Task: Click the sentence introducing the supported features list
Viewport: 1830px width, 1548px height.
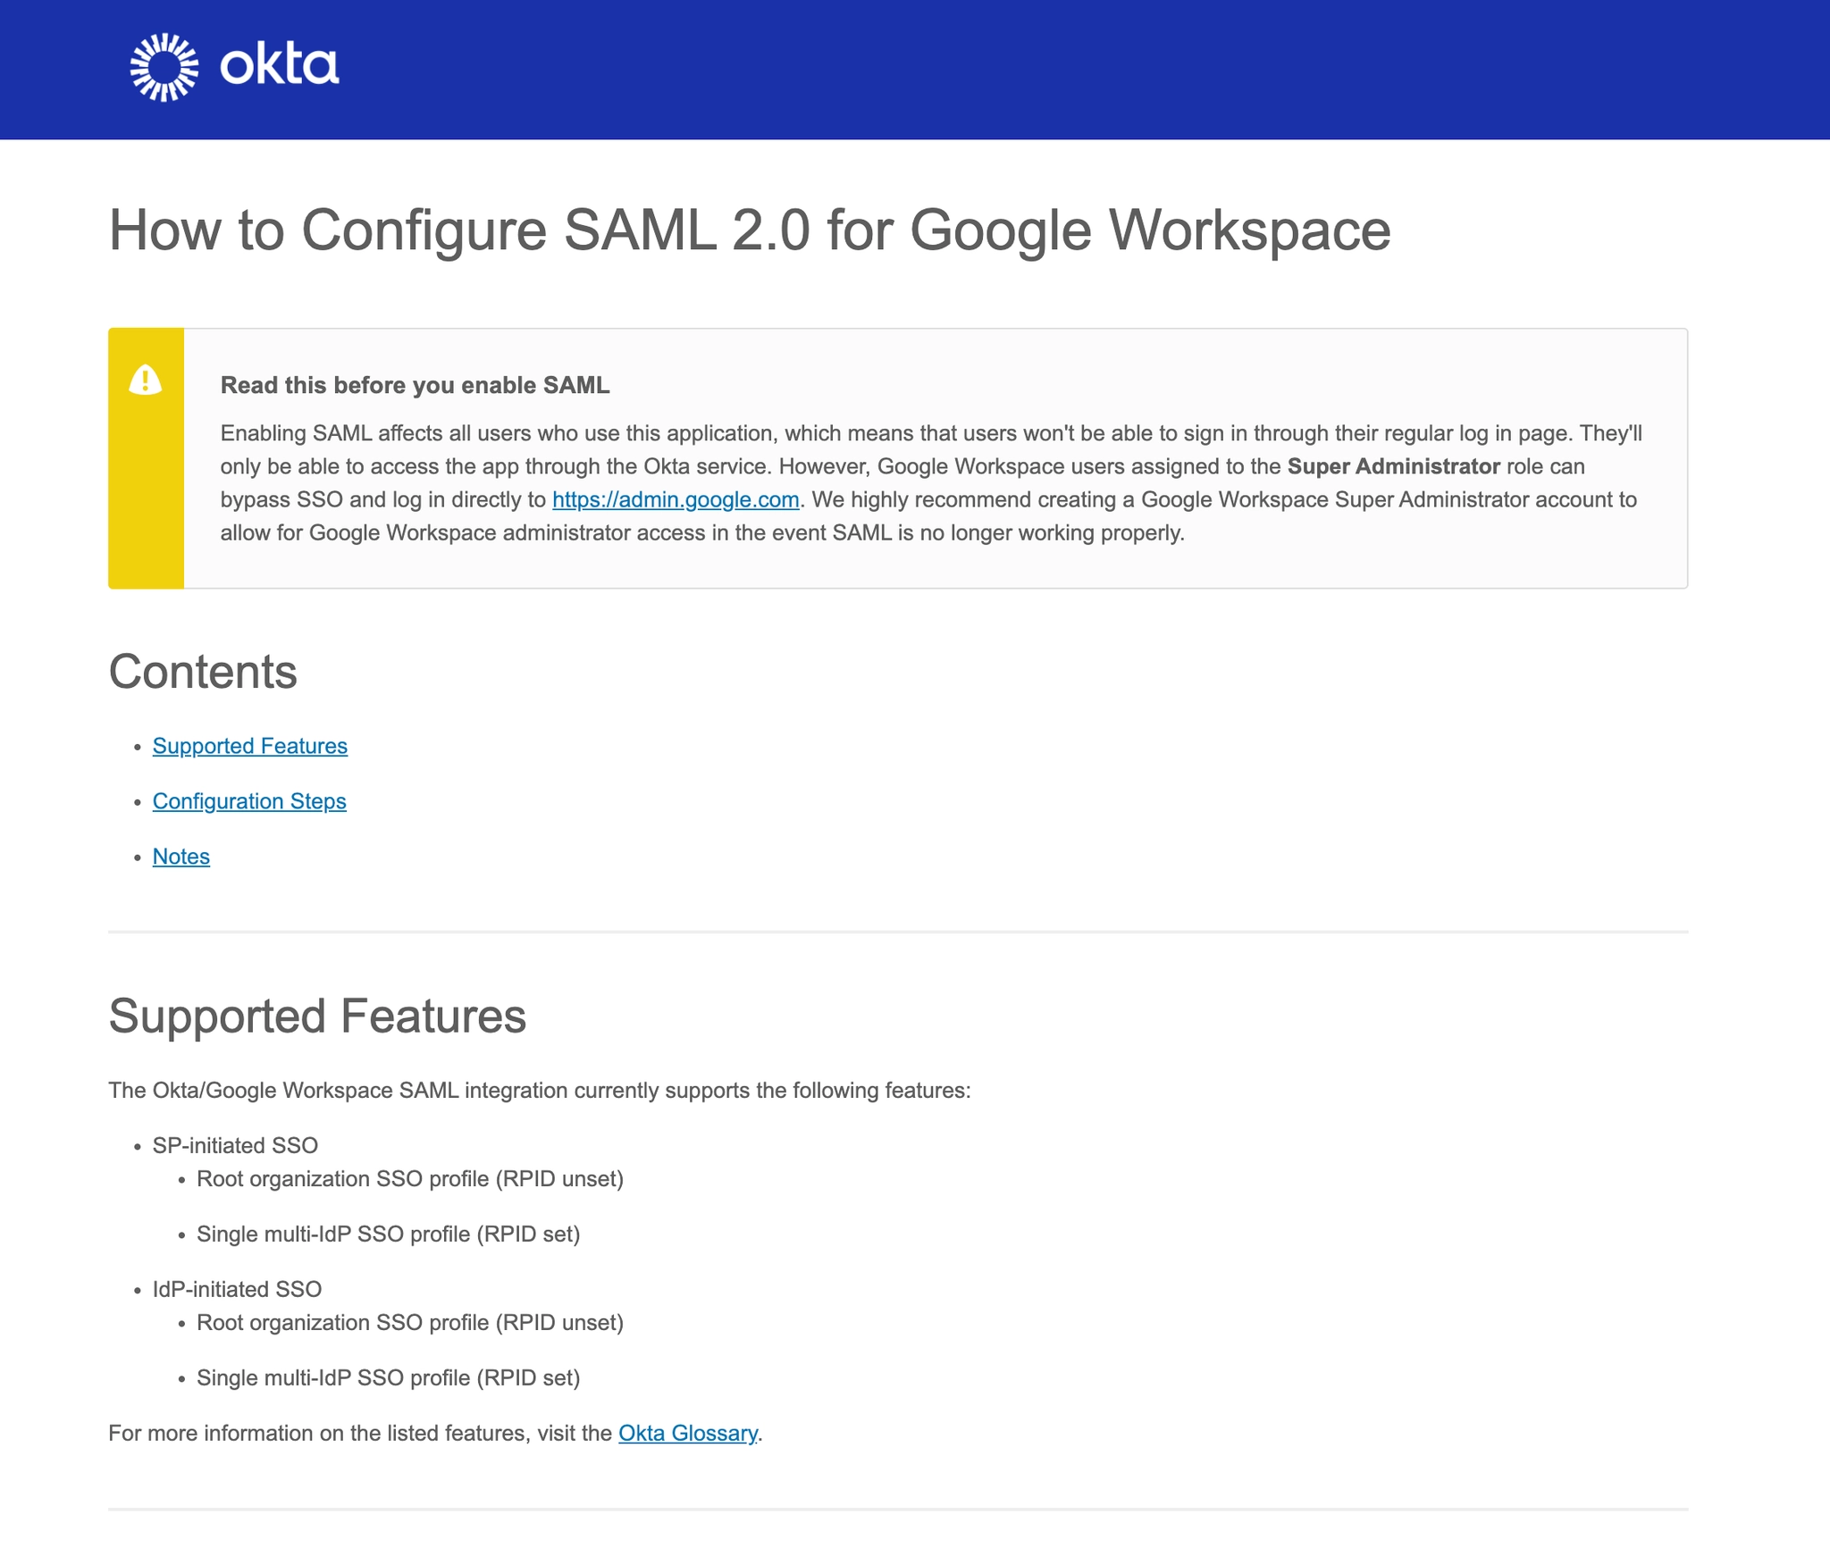Action: tap(539, 1091)
